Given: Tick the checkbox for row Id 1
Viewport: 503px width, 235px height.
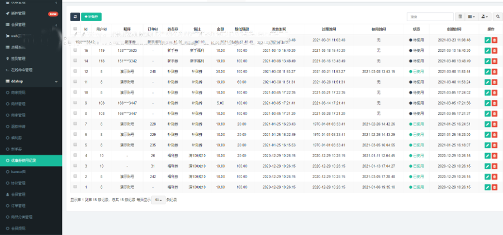Looking at the screenshot, I should click(x=75, y=187).
